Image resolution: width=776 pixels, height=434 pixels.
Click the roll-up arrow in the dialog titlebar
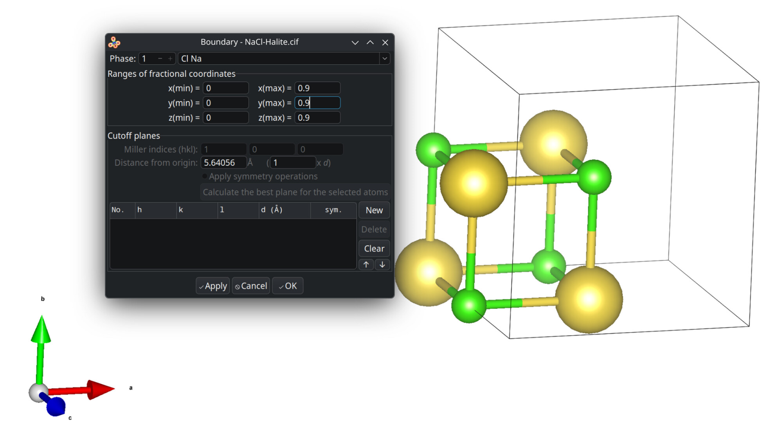tap(370, 42)
